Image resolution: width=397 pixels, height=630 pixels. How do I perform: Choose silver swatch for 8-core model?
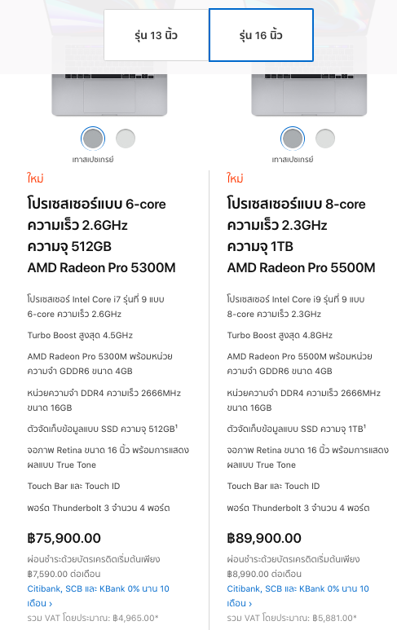point(325,139)
